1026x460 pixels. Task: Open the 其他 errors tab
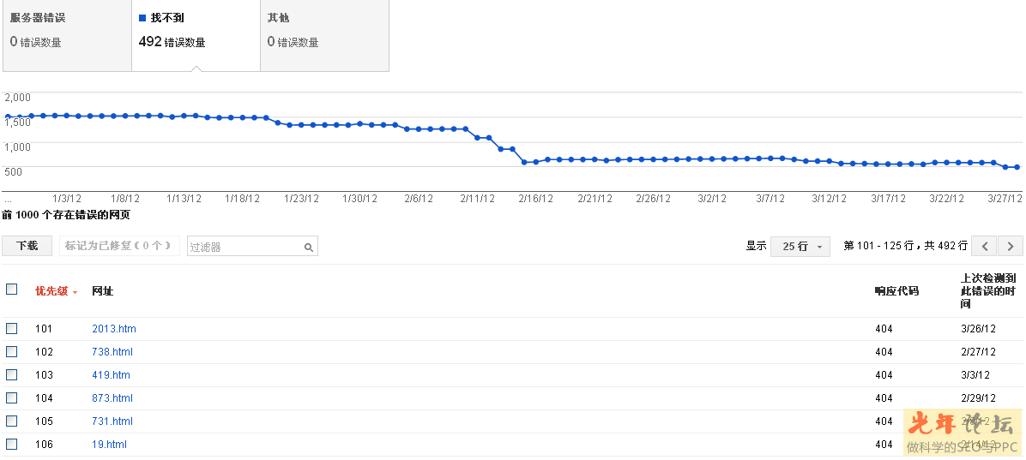pos(324,35)
